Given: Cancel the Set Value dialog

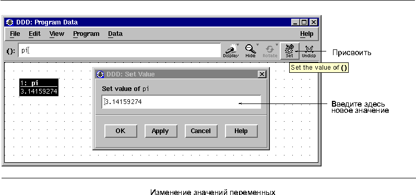Looking at the screenshot, I should [201, 131].
